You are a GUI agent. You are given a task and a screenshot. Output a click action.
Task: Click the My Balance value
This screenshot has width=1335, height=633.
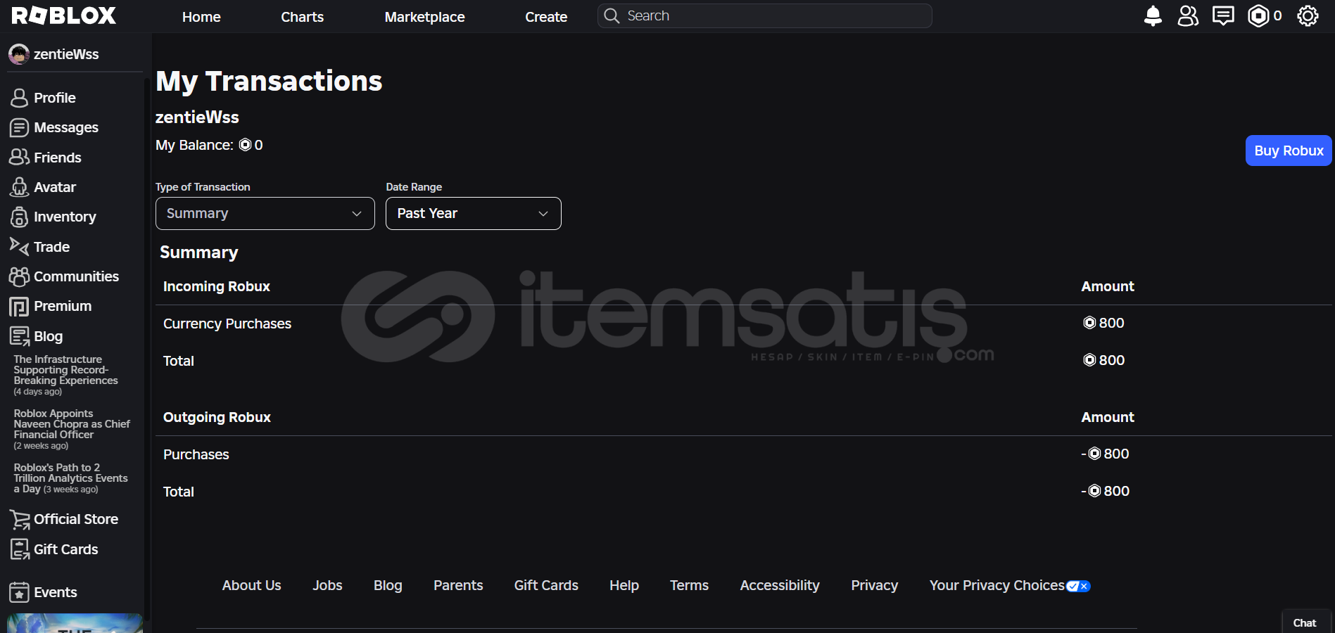[x=251, y=145]
